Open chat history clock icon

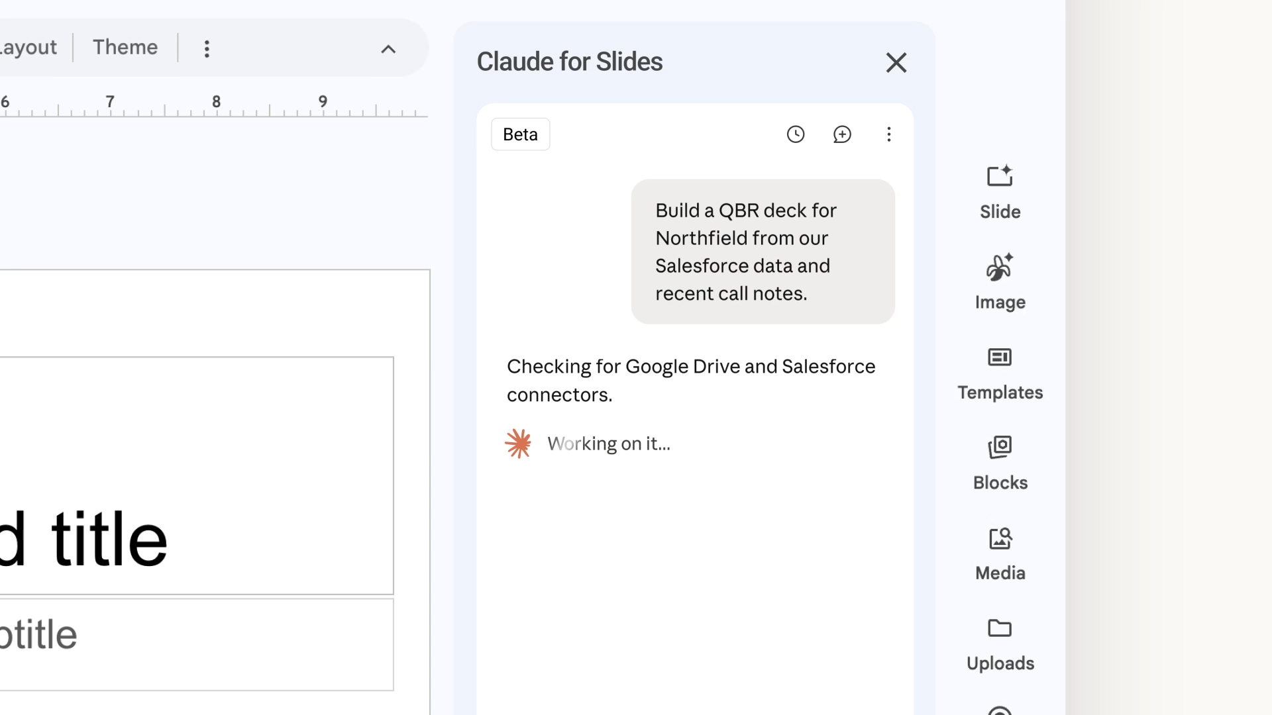point(795,134)
